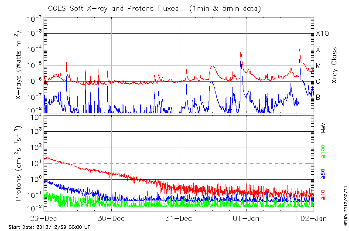
Task: Click the green ≥100 MeV legend label
Action: tap(323, 151)
